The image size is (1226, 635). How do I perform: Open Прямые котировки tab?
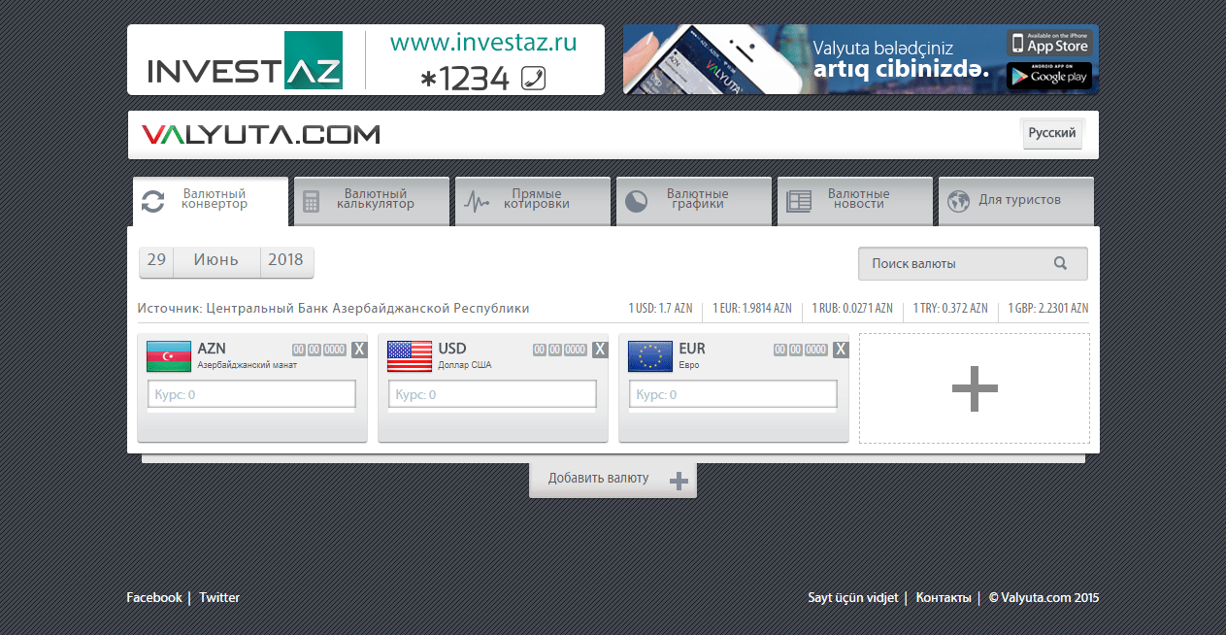533,201
